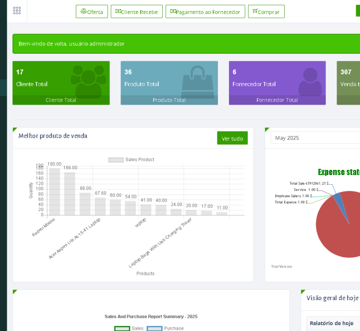This screenshot has width=360, height=331.
Task: Open the Fornecedor Total footer link
Action: pyautogui.click(x=277, y=100)
